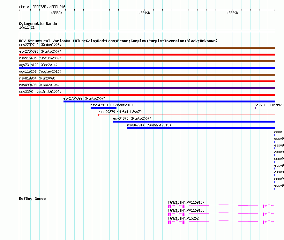This screenshot has width=284, height=240.
Task: Click the esv33964 (deSmith2007) label
Action: click(40, 92)
